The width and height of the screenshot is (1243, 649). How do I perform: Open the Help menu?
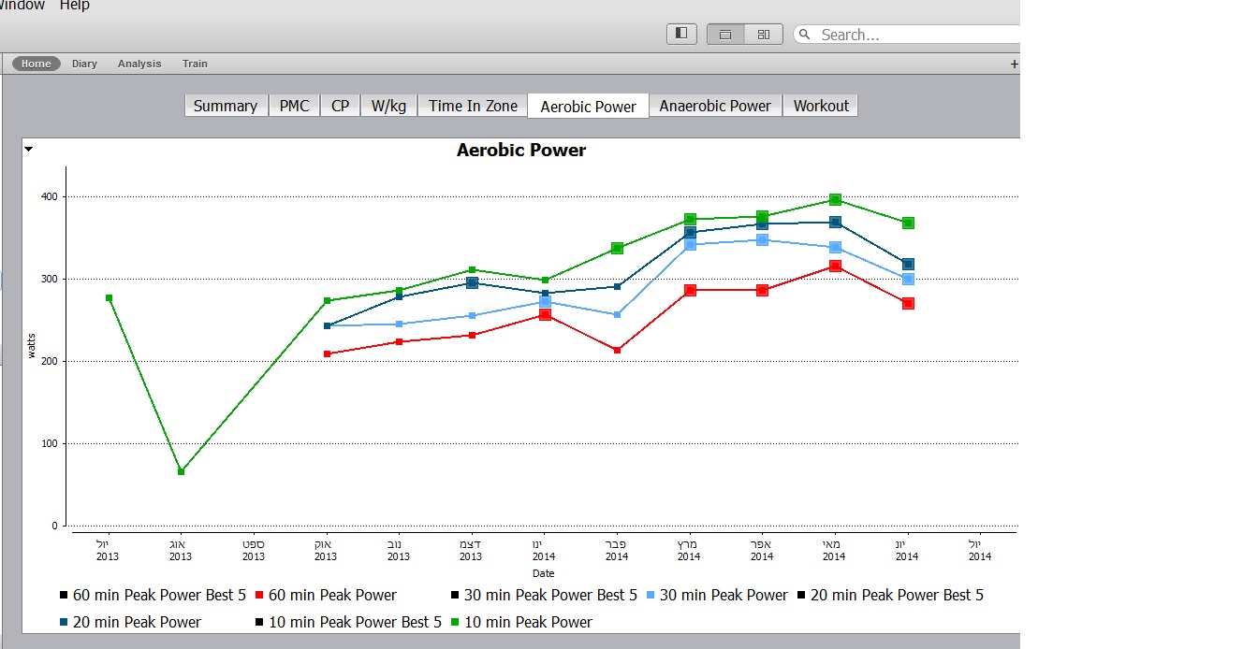[x=75, y=7]
